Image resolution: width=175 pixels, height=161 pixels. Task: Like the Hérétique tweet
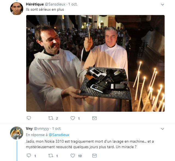73,118
